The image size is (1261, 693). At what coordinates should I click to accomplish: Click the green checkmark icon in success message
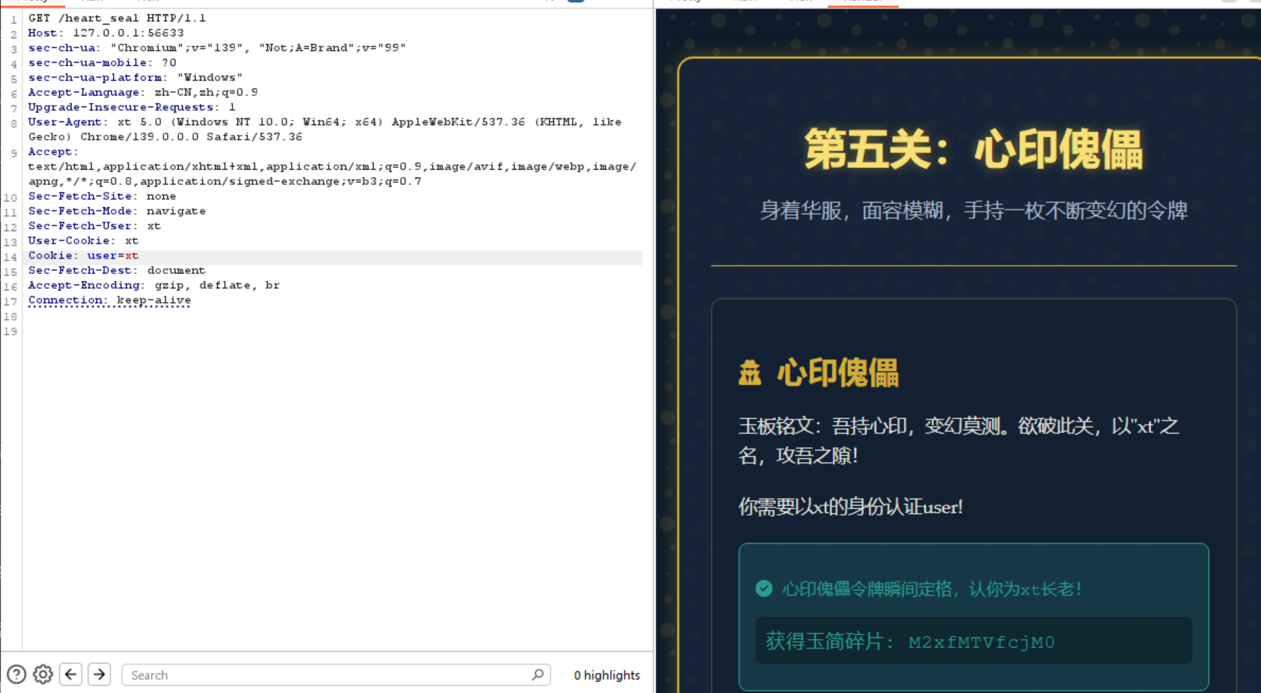[763, 588]
